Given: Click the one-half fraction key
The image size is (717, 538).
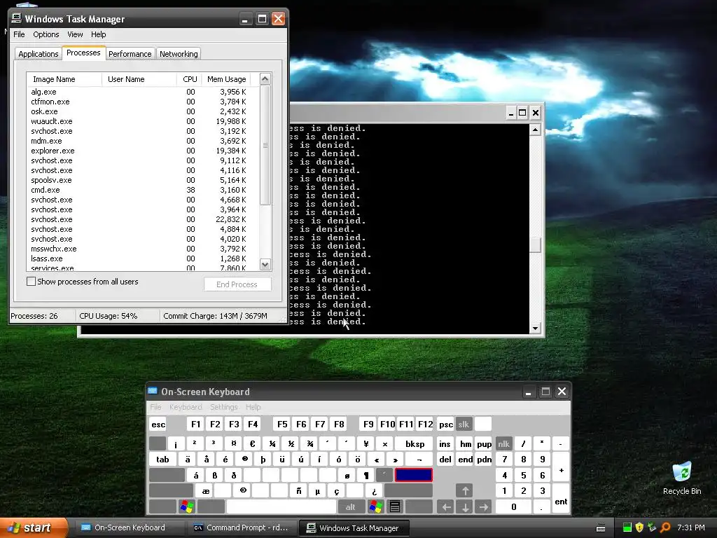Looking at the screenshot, I should tap(291, 443).
